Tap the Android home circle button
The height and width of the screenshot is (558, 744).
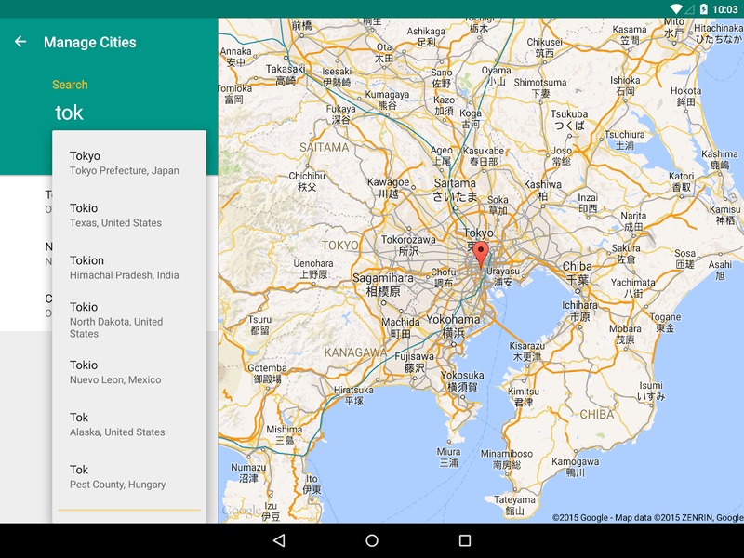tap(372, 540)
